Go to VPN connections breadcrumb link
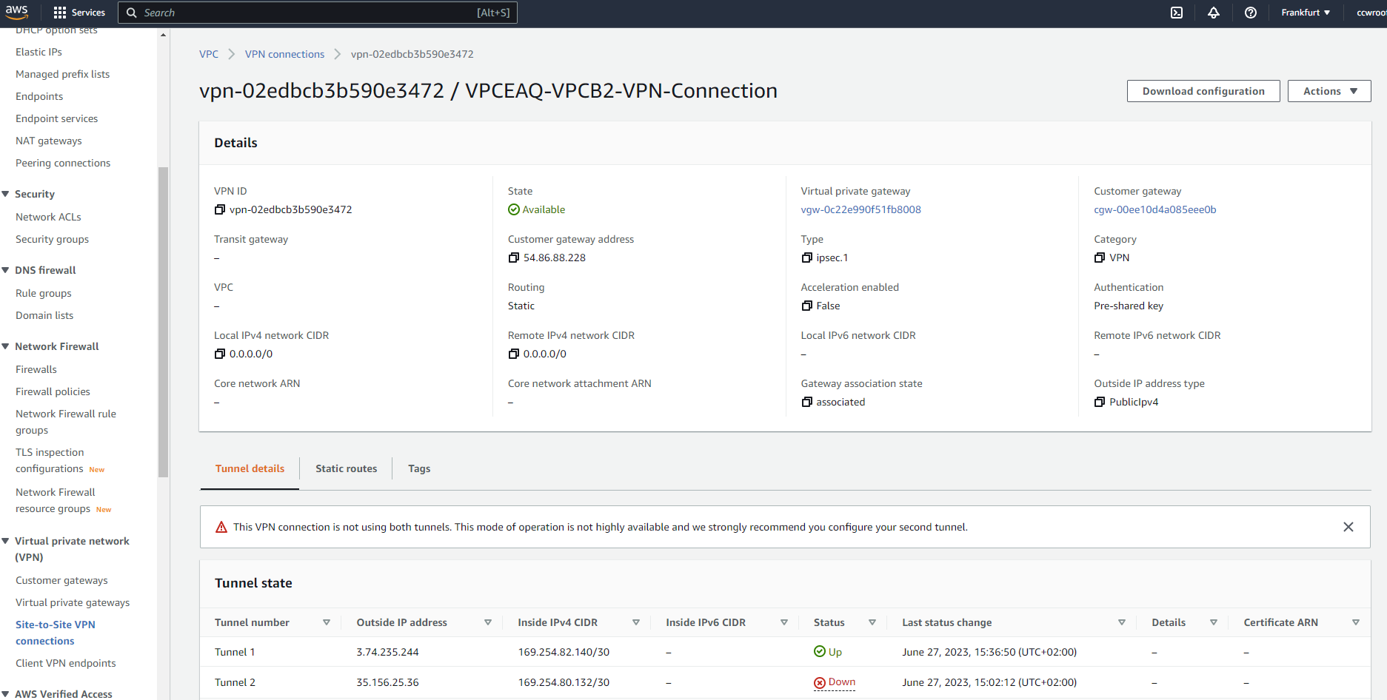1387x700 pixels. (x=284, y=54)
